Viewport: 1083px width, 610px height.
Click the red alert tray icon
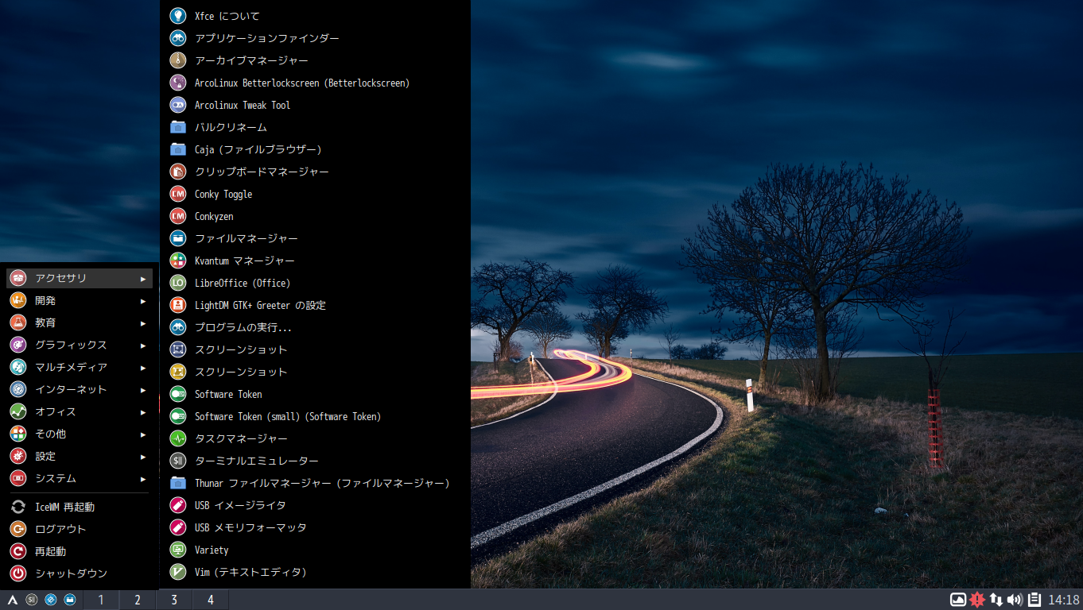977,600
